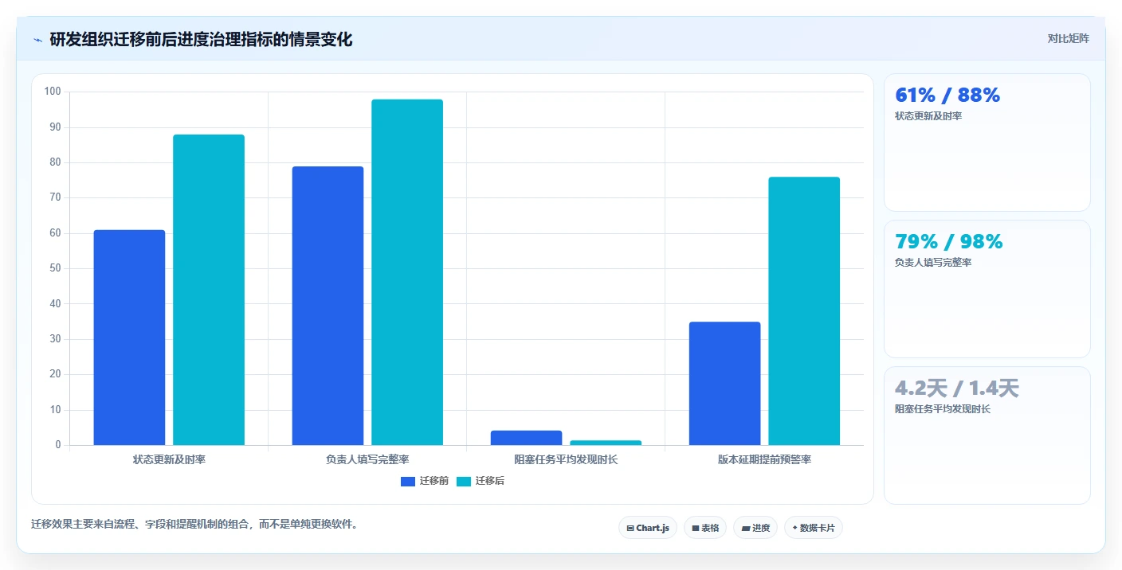Click the y-axis value 50
1122x570 pixels.
pos(55,268)
